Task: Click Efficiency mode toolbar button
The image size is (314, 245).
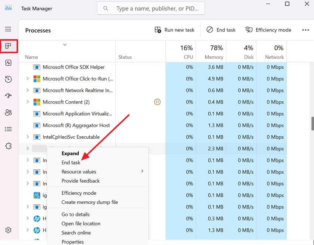Action: 268,30
